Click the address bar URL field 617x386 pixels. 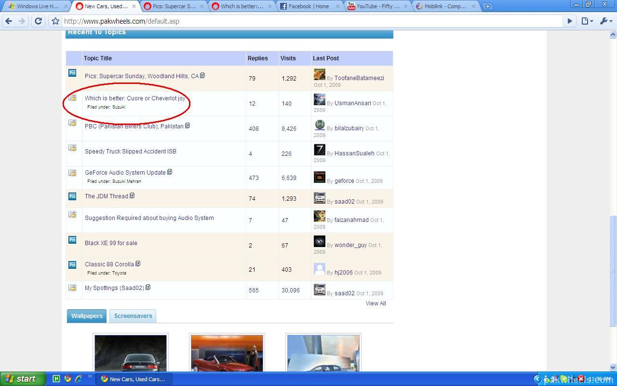[x=308, y=21]
